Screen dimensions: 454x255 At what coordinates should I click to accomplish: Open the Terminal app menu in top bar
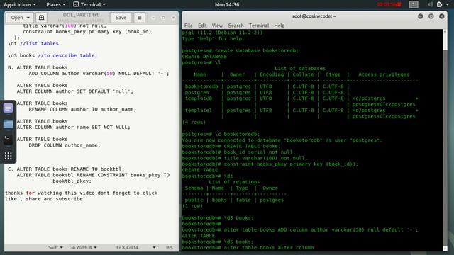click(x=89, y=4)
